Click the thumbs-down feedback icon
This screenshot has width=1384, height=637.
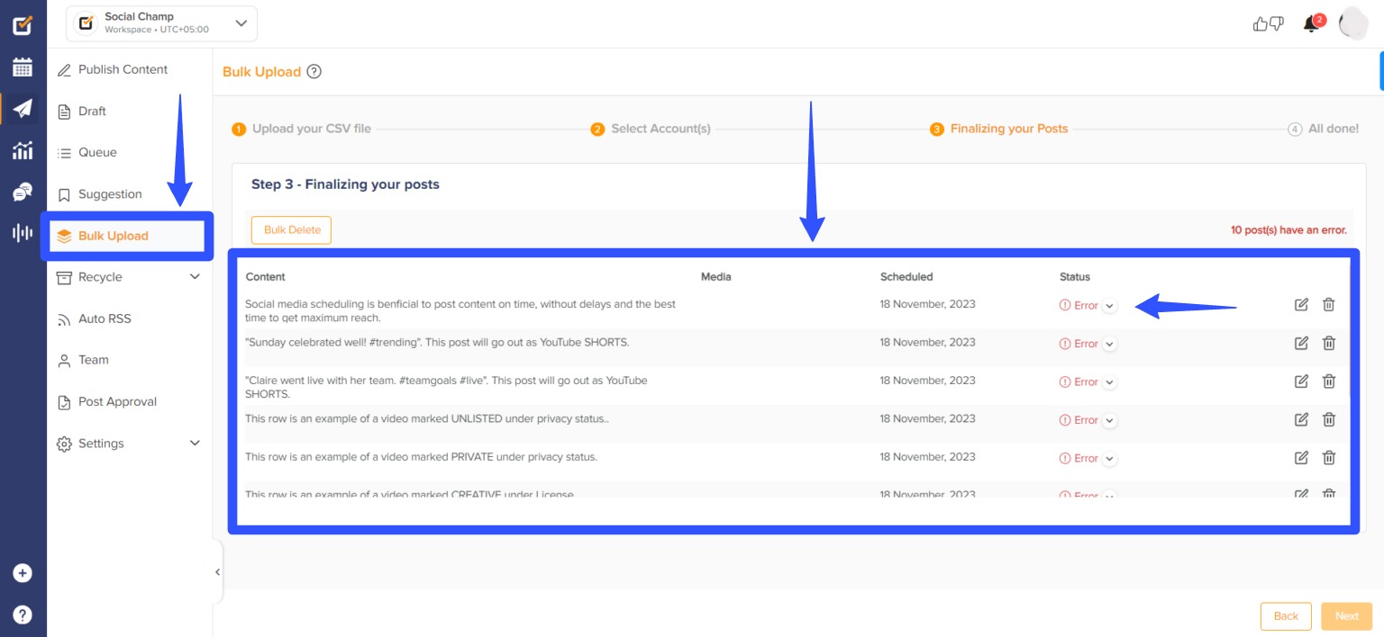[x=1276, y=24]
